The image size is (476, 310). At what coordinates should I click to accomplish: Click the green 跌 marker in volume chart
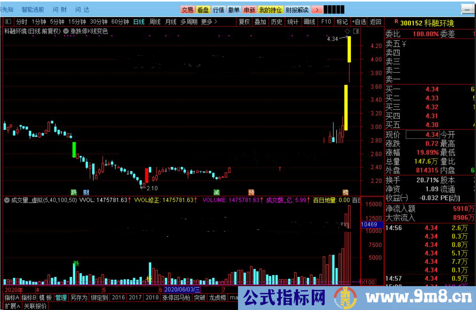(76, 263)
